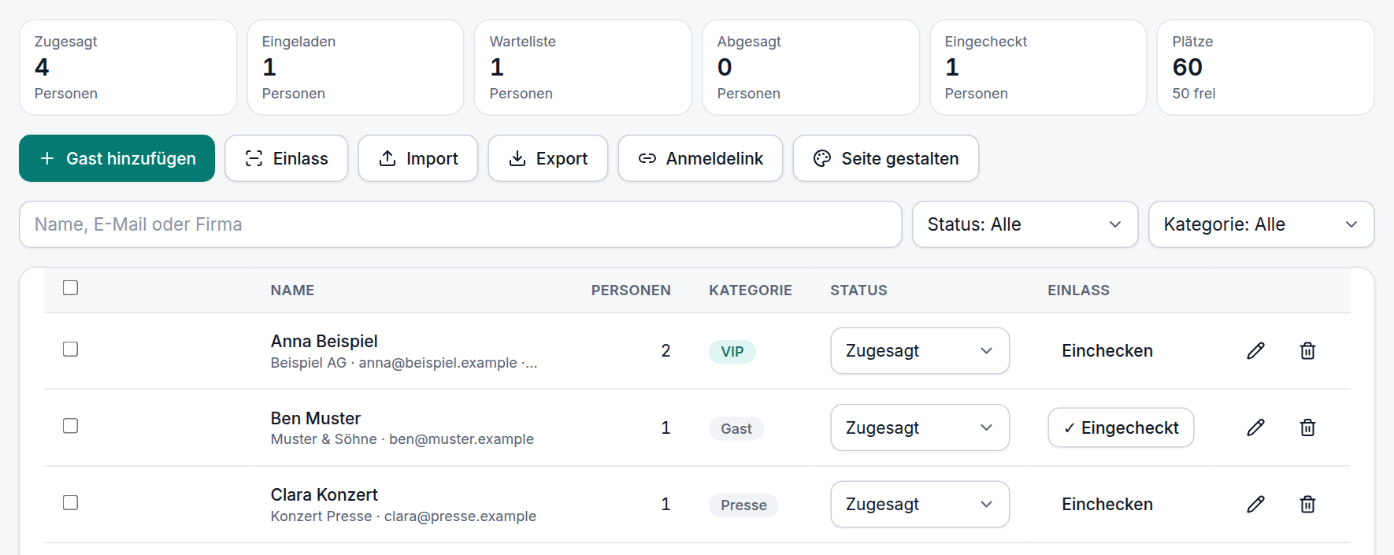
Task: Open the Status: Alle filter dropdown
Action: (1025, 224)
